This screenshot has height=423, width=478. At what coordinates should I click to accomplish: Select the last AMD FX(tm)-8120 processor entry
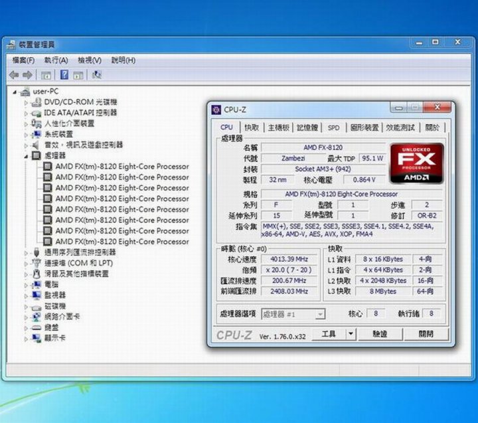point(122,242)
